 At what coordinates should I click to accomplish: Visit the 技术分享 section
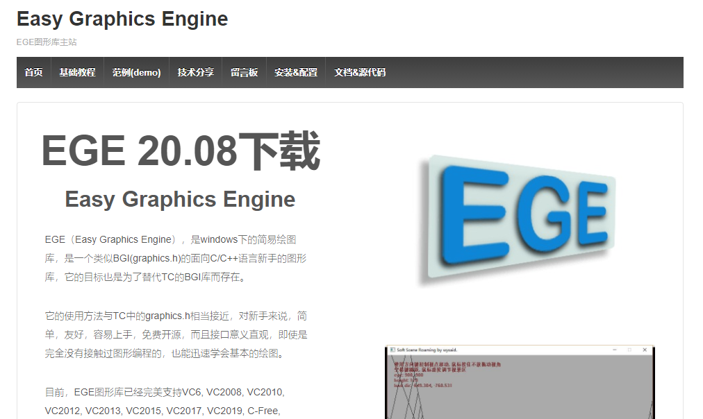195,72
